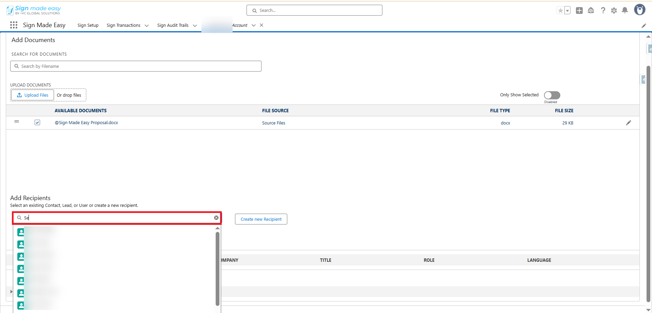This screenshot has height=313, width=652.
Task: Click the Or drop files area
Action: click(69, 95)
